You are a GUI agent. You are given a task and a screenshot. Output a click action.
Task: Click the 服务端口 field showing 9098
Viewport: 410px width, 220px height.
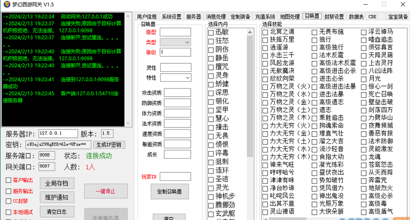coord(47,155)
